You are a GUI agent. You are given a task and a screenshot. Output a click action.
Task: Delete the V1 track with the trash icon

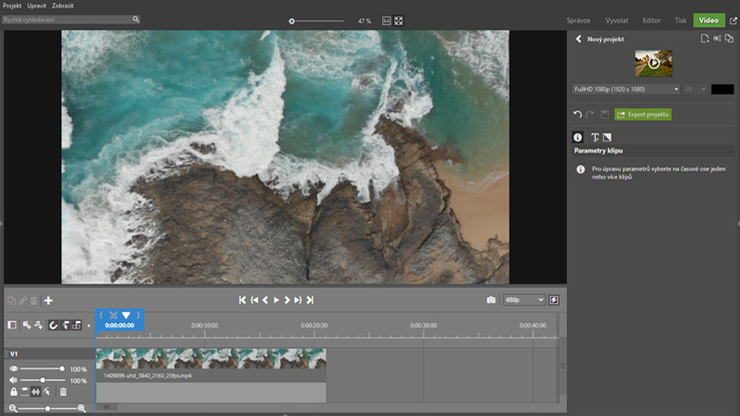click(63, 392)
